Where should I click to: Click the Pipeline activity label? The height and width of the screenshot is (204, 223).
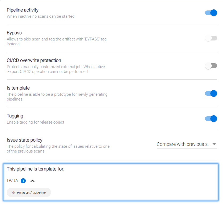coord(23,10)
